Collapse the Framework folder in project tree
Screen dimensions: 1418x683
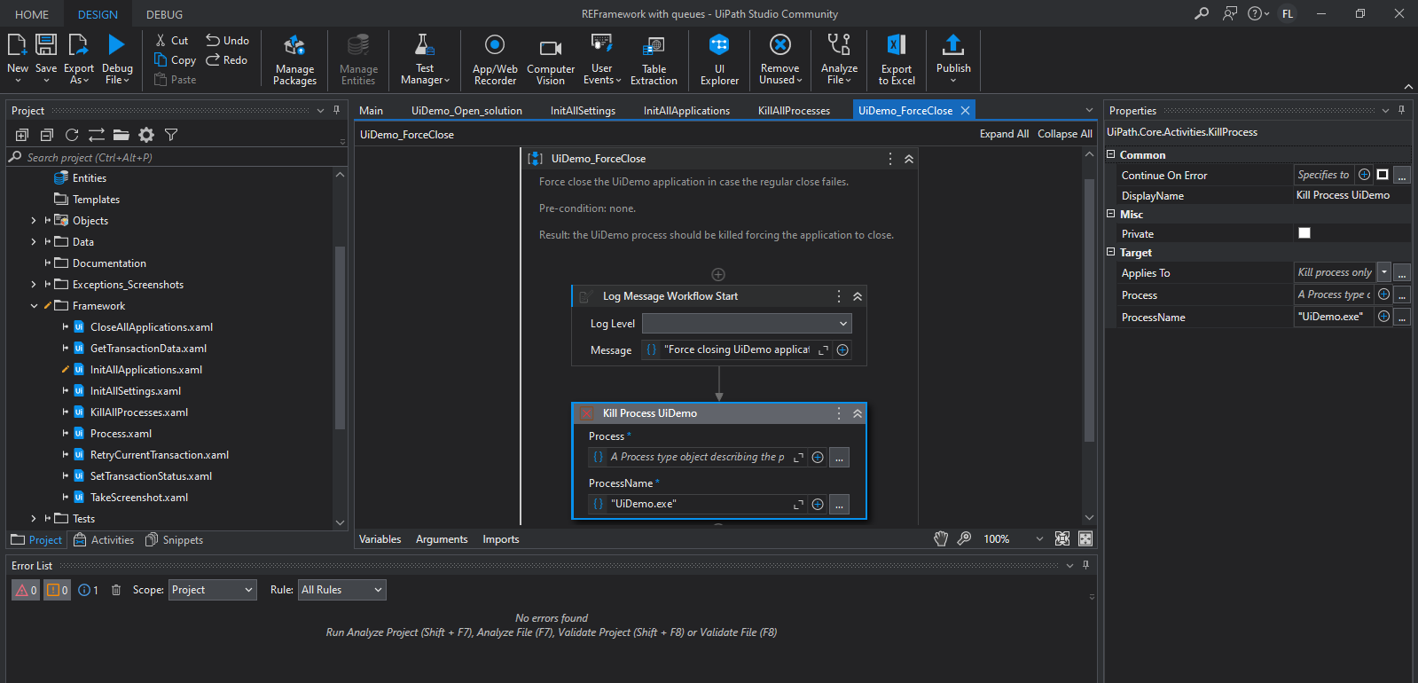[35, 306]
